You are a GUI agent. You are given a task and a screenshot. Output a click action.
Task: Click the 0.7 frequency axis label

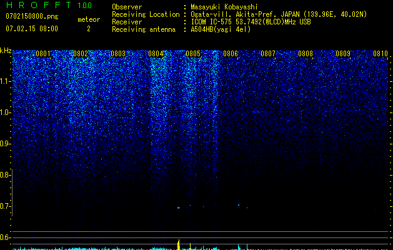tap(5, 206)
